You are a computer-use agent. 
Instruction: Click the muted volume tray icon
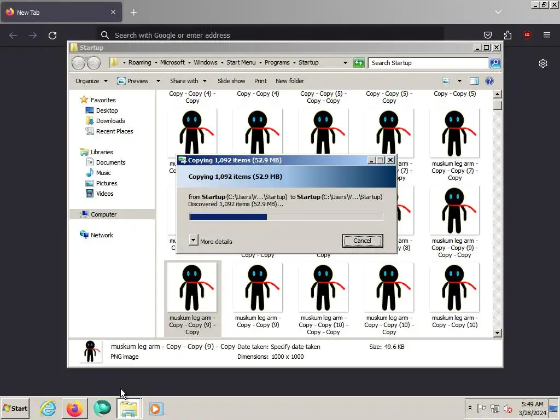tap(507, 408)
